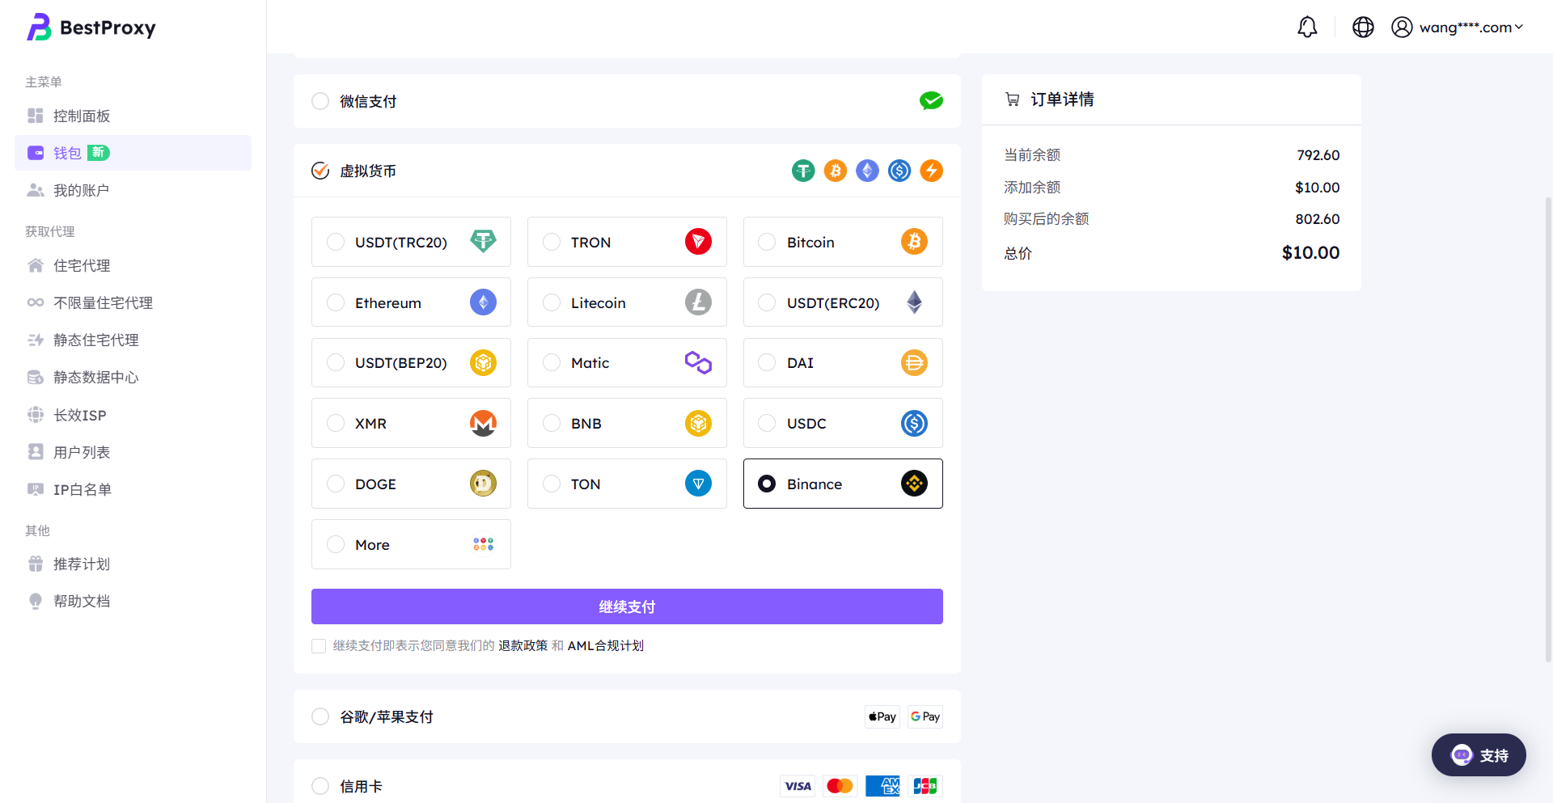
Task: Click the red TRON logo icon
Action: pos(698,242)
